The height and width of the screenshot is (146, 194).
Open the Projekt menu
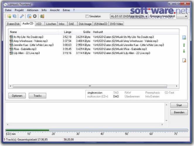(x=19, y=10)
